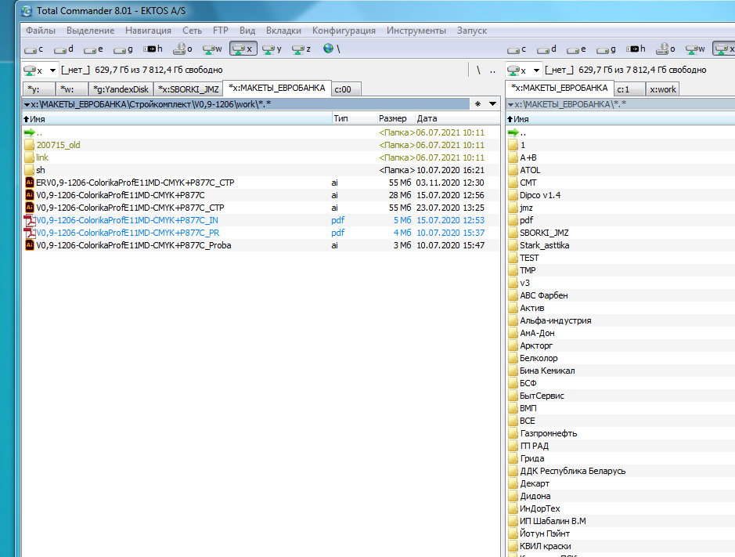This screenshot has width=735, height=557.
Task: Open the Запуск menu
Action: click(472, 31)
